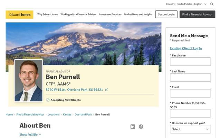This screenshot has width=221, height=138.
Task: Focus the Last Name field
Action: 190,77
